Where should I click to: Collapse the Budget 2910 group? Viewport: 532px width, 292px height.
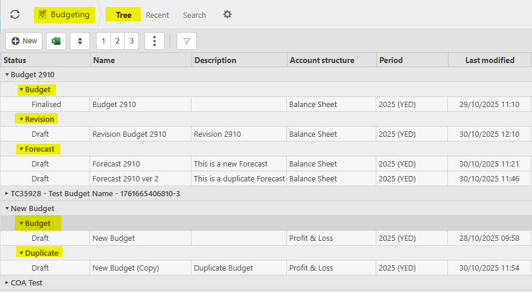click(7, 75)
